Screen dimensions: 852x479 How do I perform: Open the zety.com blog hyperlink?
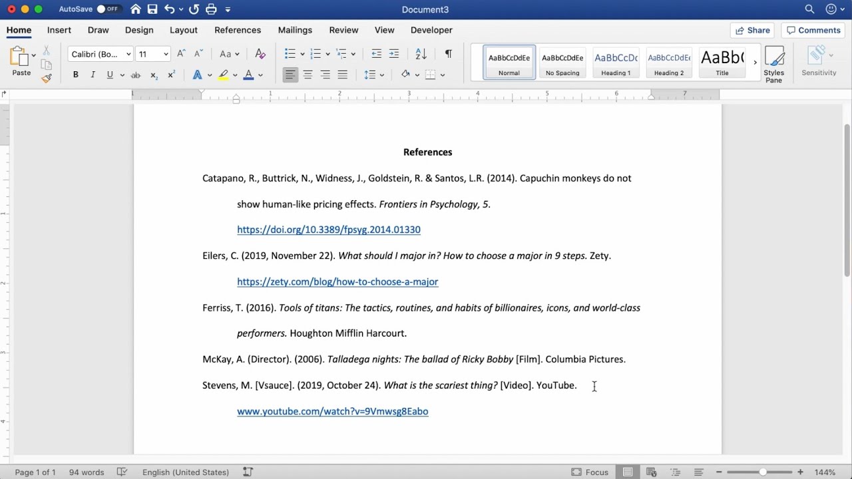(337, 281)
